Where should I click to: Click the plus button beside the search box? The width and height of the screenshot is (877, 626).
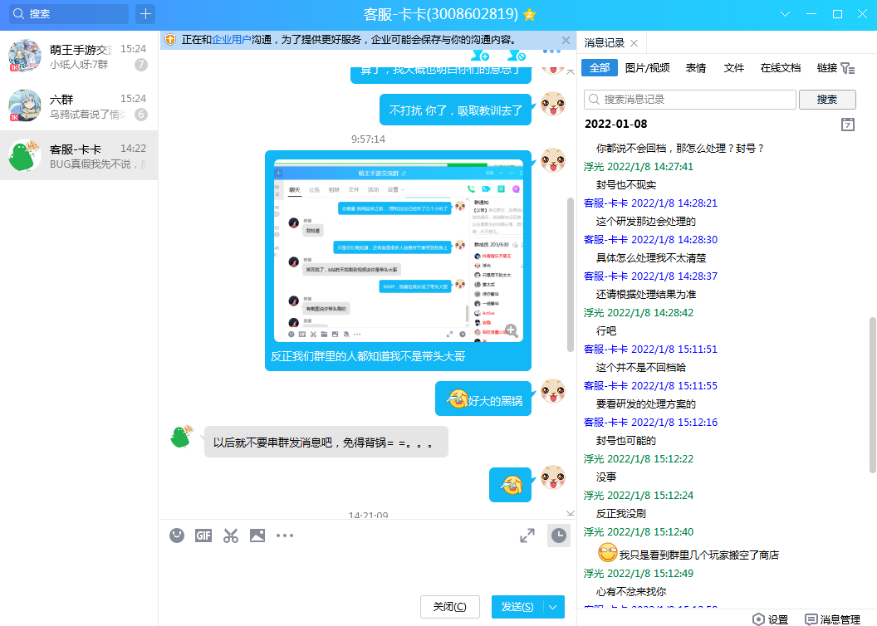coord(145,14)
